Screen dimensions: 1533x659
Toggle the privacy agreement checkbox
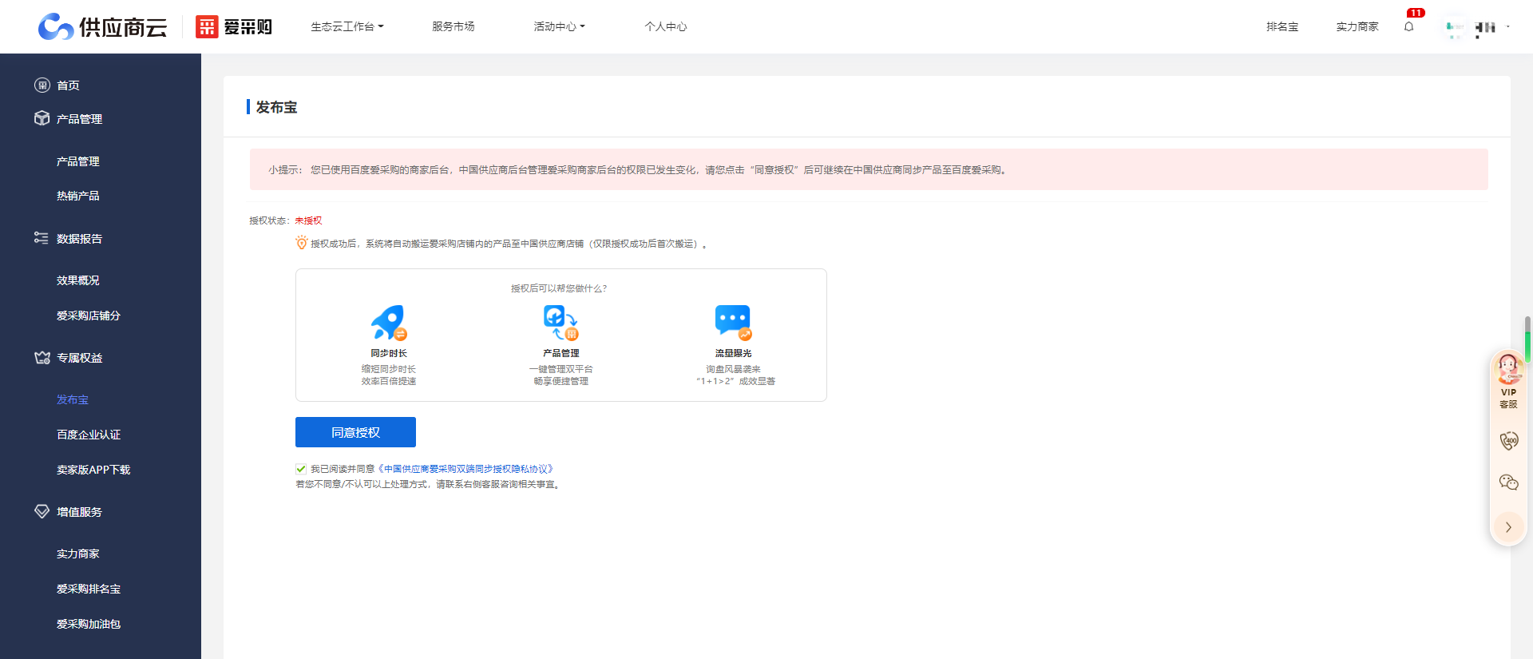pos(301,469)
